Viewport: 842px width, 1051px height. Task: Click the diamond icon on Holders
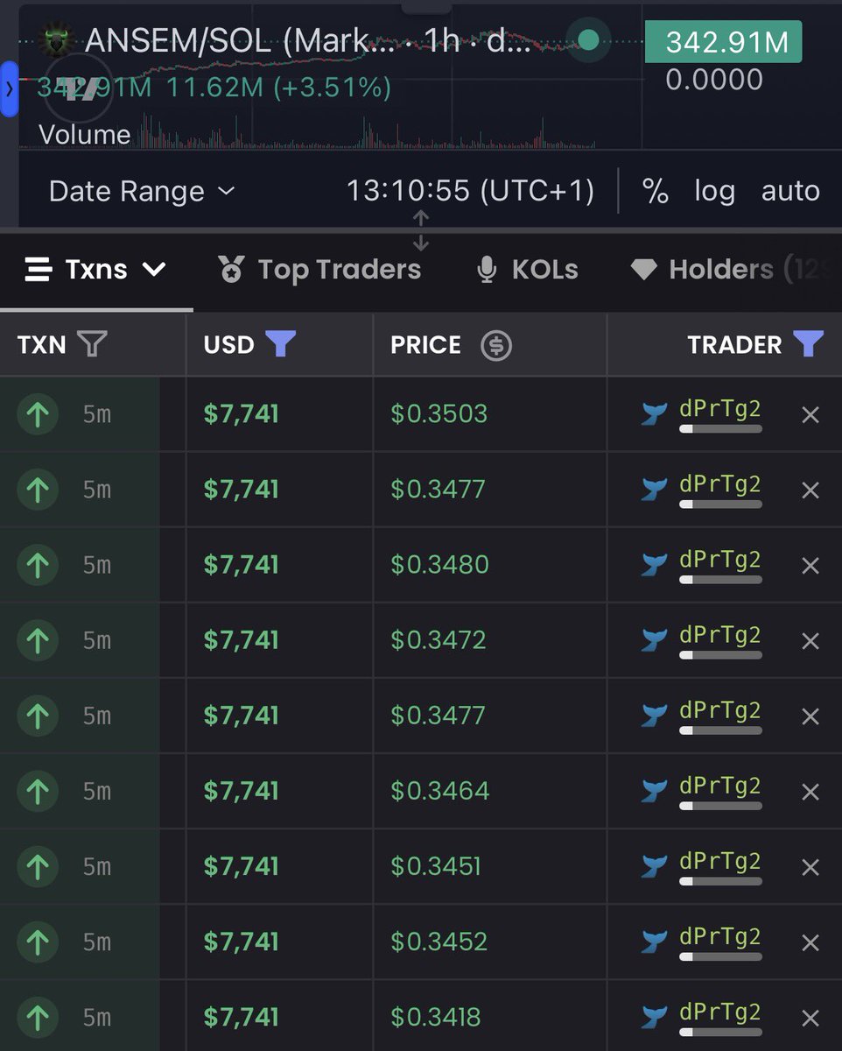tap(643, 271)
